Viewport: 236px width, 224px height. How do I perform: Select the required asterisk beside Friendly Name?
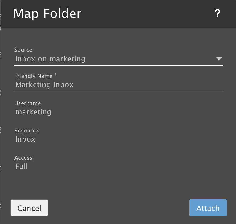point(55,76)
